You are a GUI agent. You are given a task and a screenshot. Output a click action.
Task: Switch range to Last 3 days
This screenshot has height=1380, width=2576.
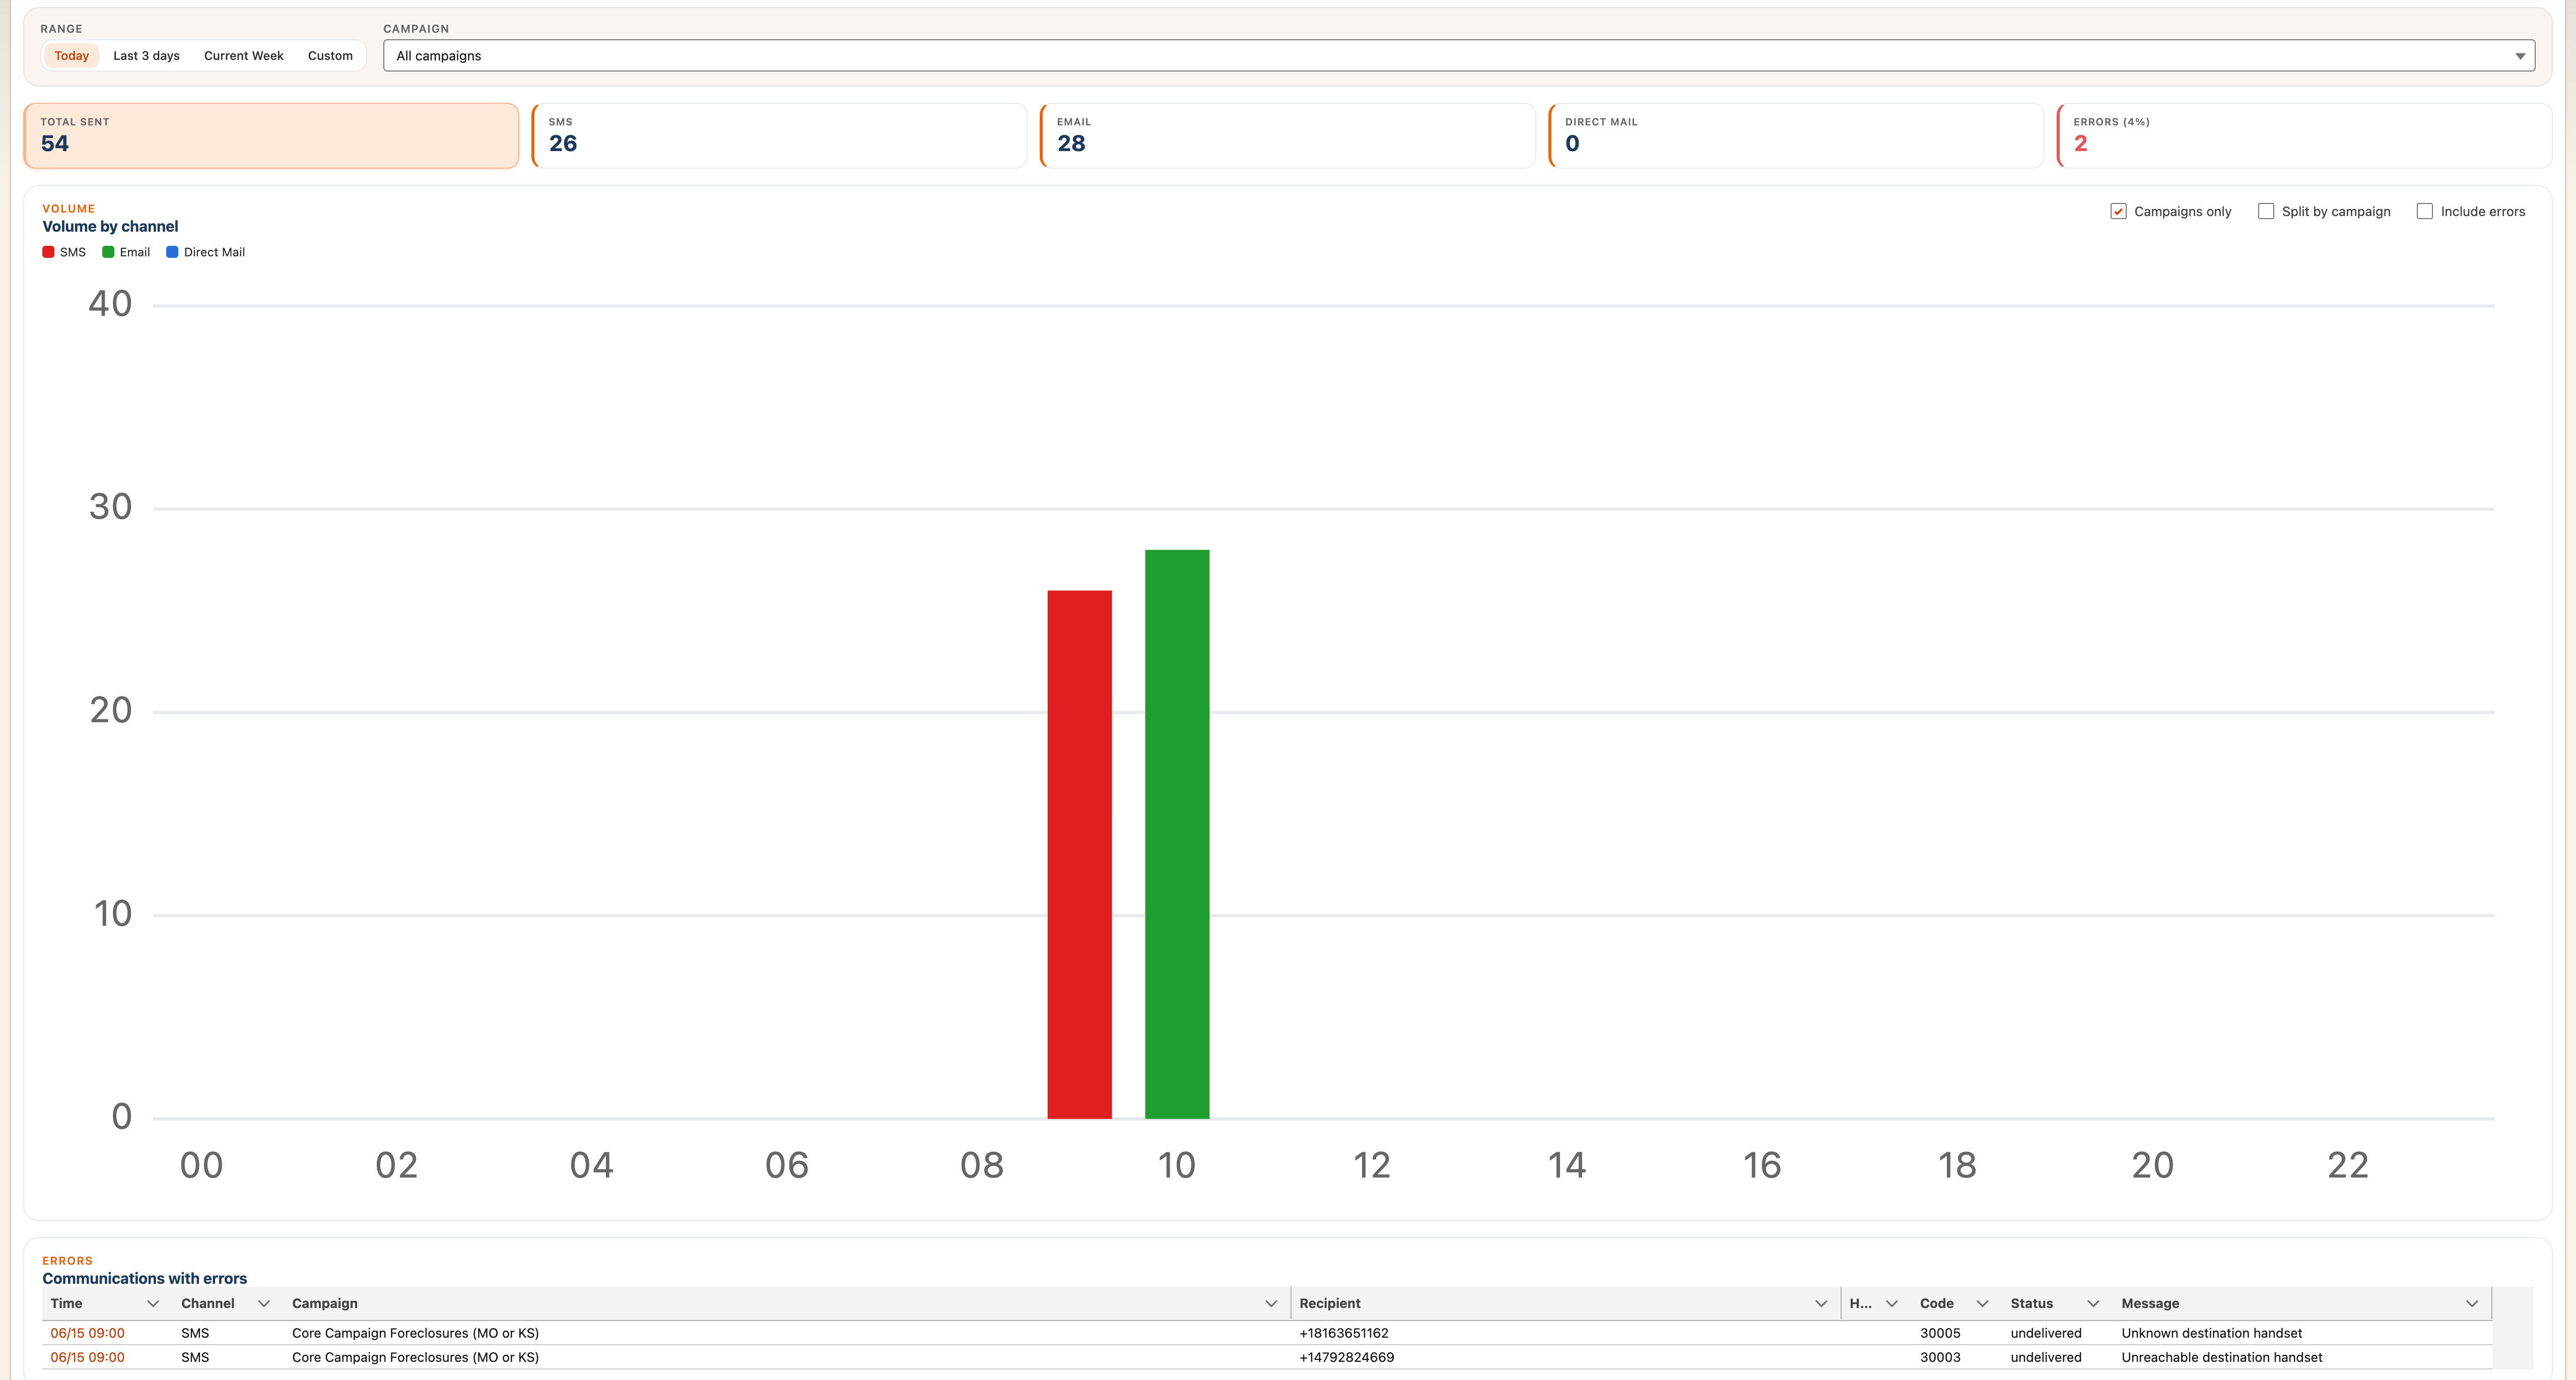[x=146, y=56]
